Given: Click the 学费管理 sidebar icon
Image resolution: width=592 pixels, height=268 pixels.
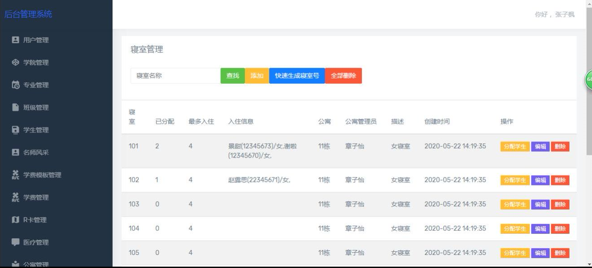Looking at the screenshot, I should click(x=15, y=198).
